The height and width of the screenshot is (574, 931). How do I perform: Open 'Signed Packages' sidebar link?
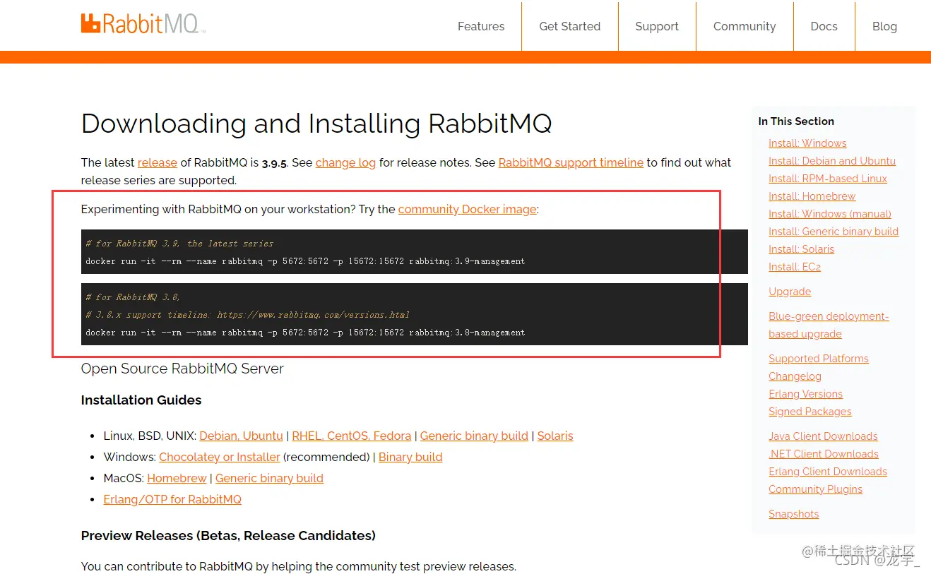(x=810, y=412)
